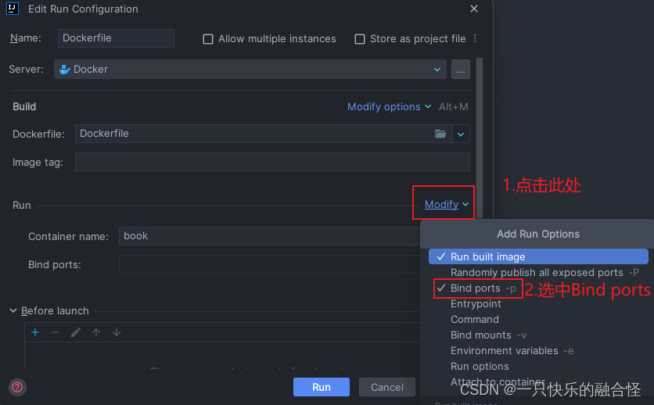Select Run built image option
Viewport: 654px width, 405px height.
pyautogui.click(x=538, y=256)
